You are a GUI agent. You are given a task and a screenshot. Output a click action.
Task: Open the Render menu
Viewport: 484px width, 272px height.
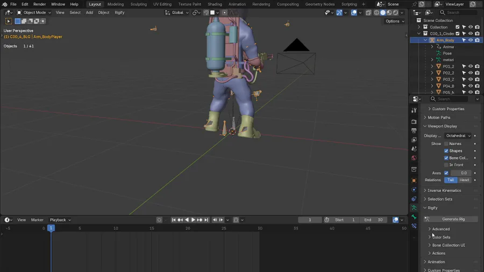(39, 4)
